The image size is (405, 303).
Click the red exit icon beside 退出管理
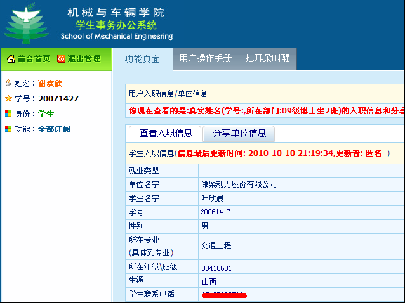pyautogui.click(x=61, y=59)
